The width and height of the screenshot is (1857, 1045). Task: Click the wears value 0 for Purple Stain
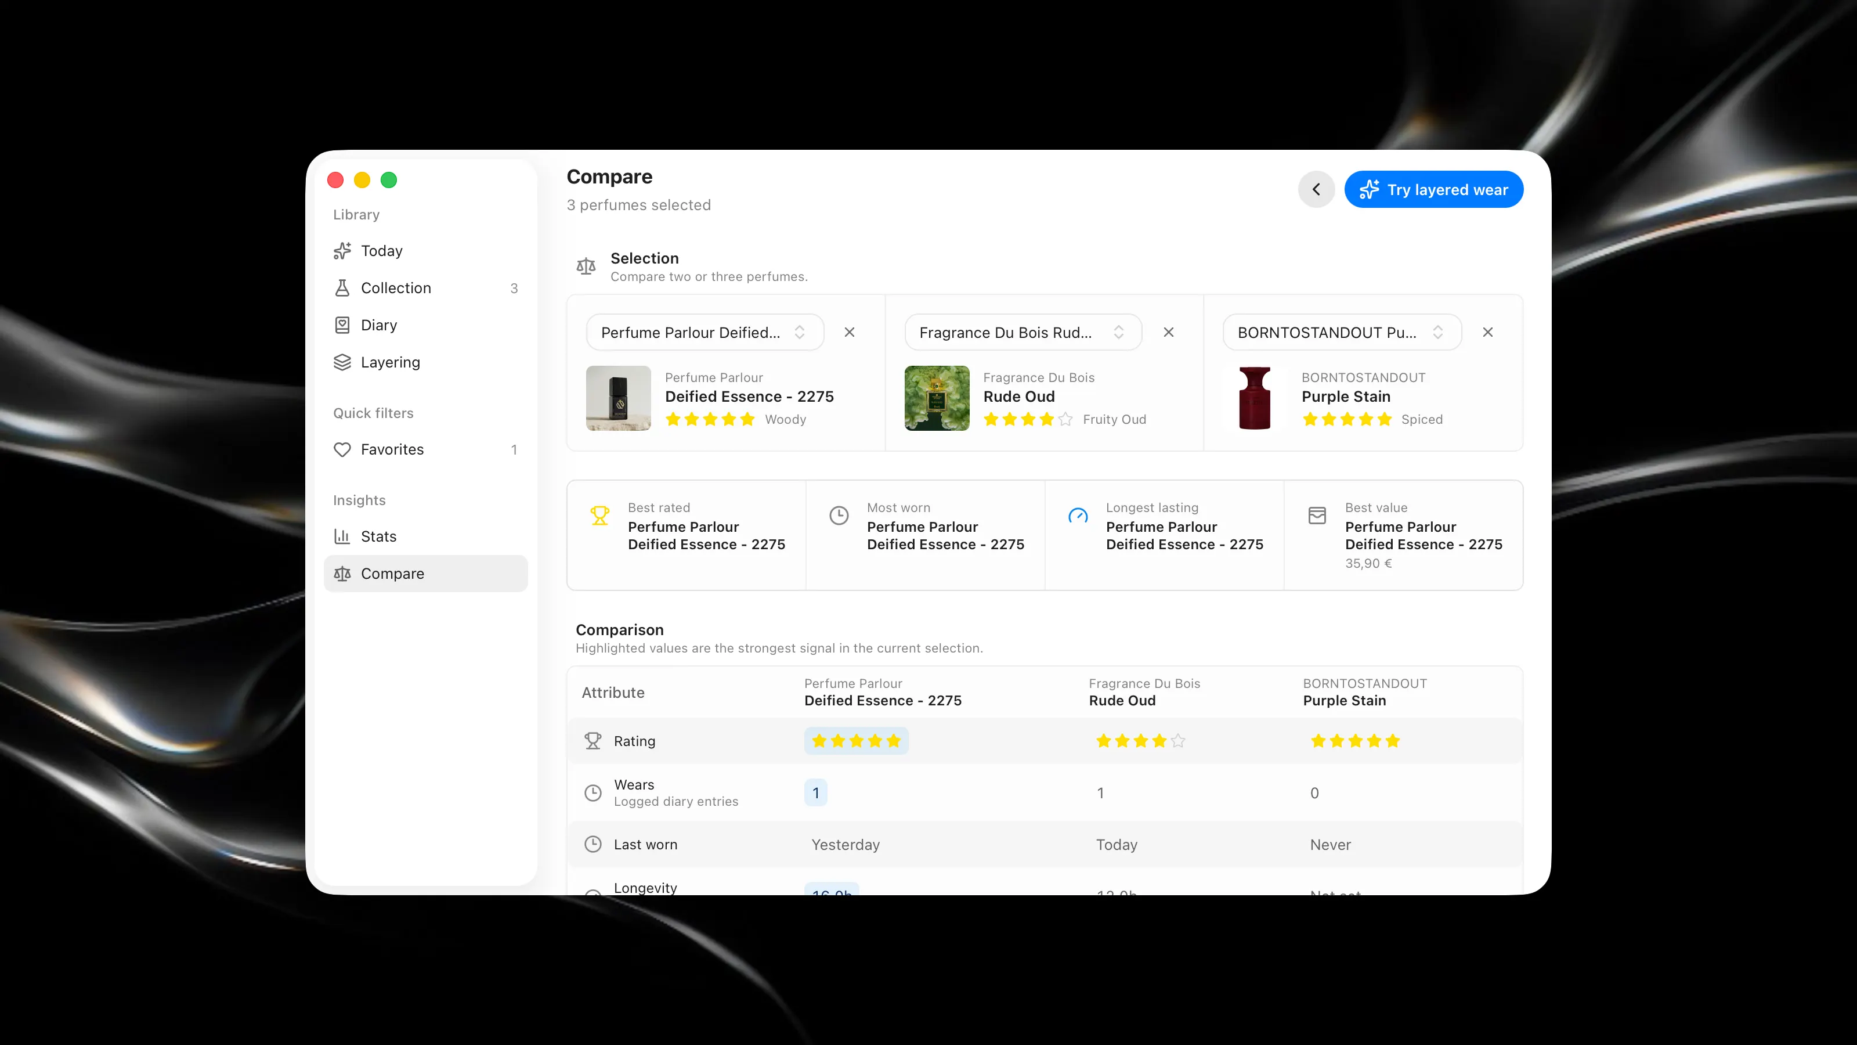1314,792
